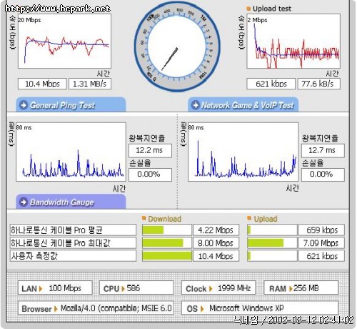Select the 77.6 kB/s upload field
Viewport: 357px width, 329px height.
click(318, 84)
